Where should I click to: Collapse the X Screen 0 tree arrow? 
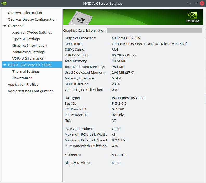coord(5,26)
